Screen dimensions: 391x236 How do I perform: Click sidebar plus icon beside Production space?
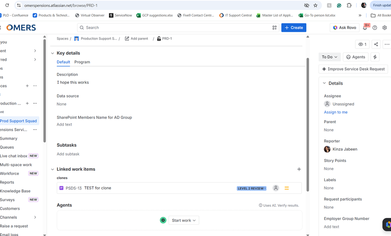click(27, 103)
